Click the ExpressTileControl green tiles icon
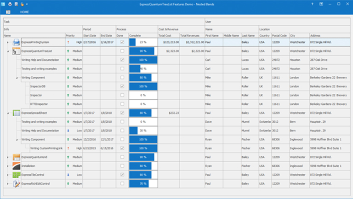 [16, 175]
